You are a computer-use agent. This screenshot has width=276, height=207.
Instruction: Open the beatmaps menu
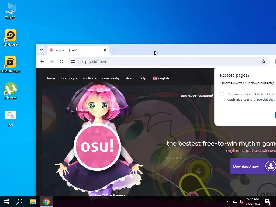coord(69,78)
